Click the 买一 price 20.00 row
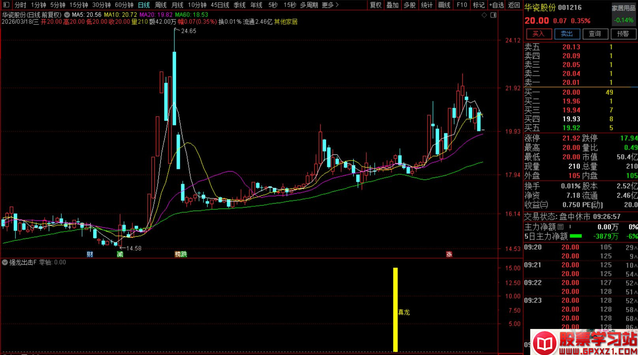 click(x=580, y=92)
